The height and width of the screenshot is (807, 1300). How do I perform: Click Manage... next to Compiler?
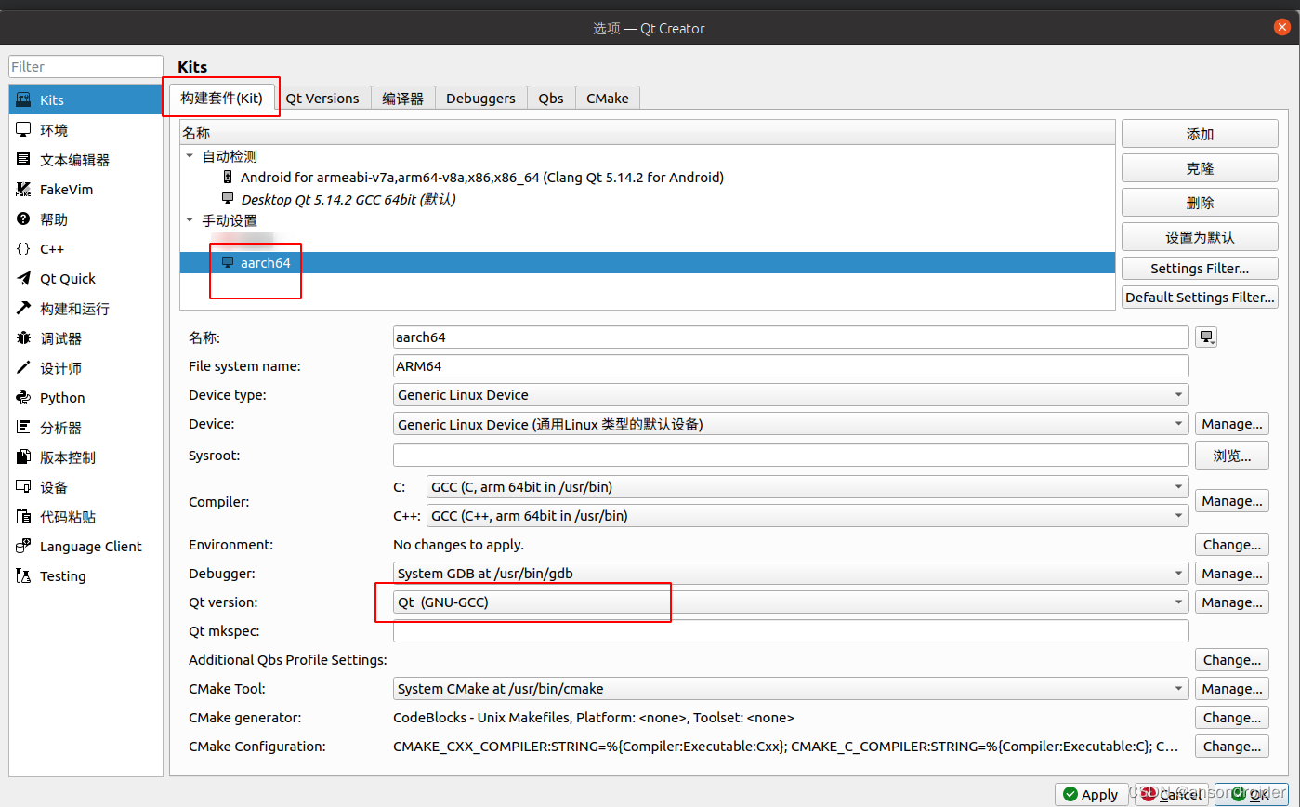(1232, 500)
